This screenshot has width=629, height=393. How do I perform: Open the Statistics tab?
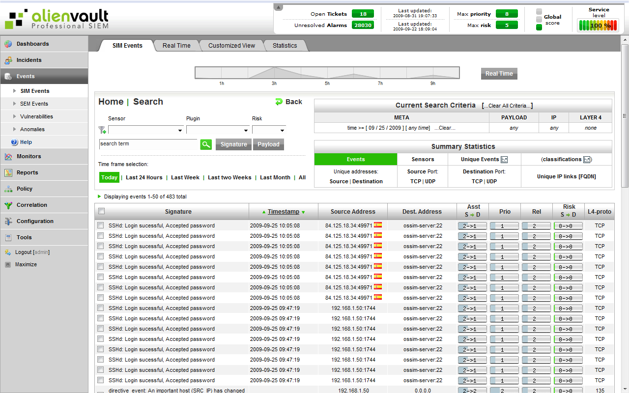point(285,45)
